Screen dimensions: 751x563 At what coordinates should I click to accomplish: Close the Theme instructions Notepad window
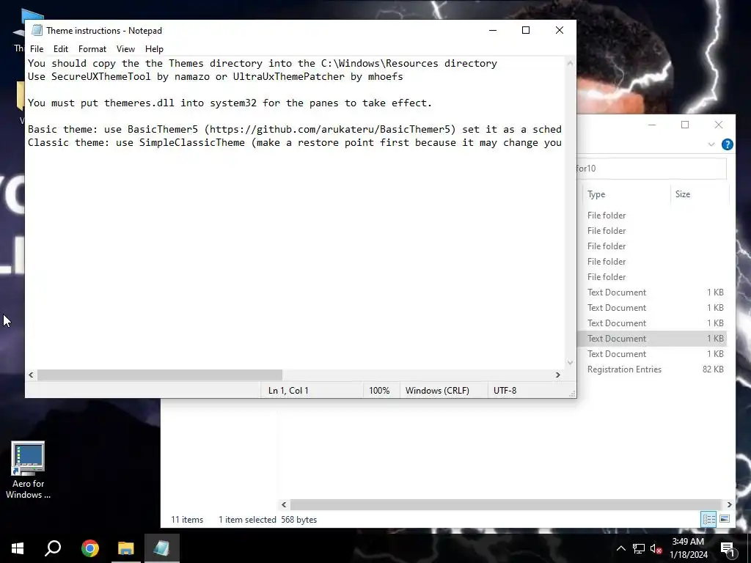click(x=560, y=30)
